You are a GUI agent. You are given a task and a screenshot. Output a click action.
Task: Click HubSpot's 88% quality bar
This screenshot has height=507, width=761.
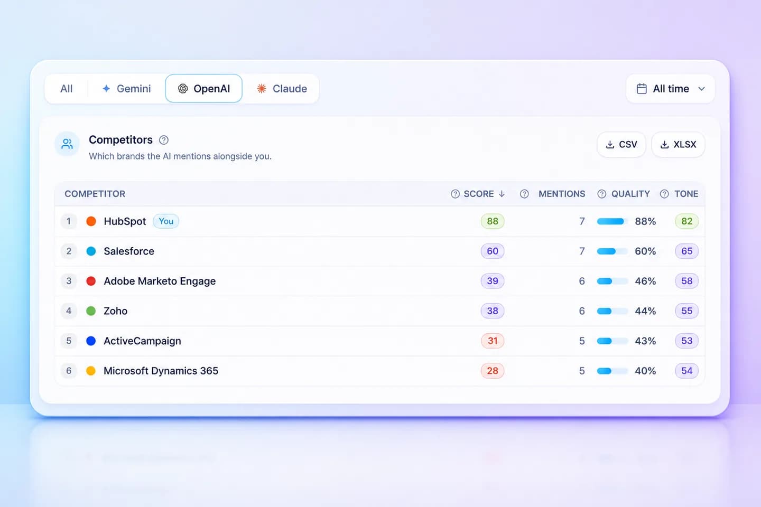[x=612, y=221]
